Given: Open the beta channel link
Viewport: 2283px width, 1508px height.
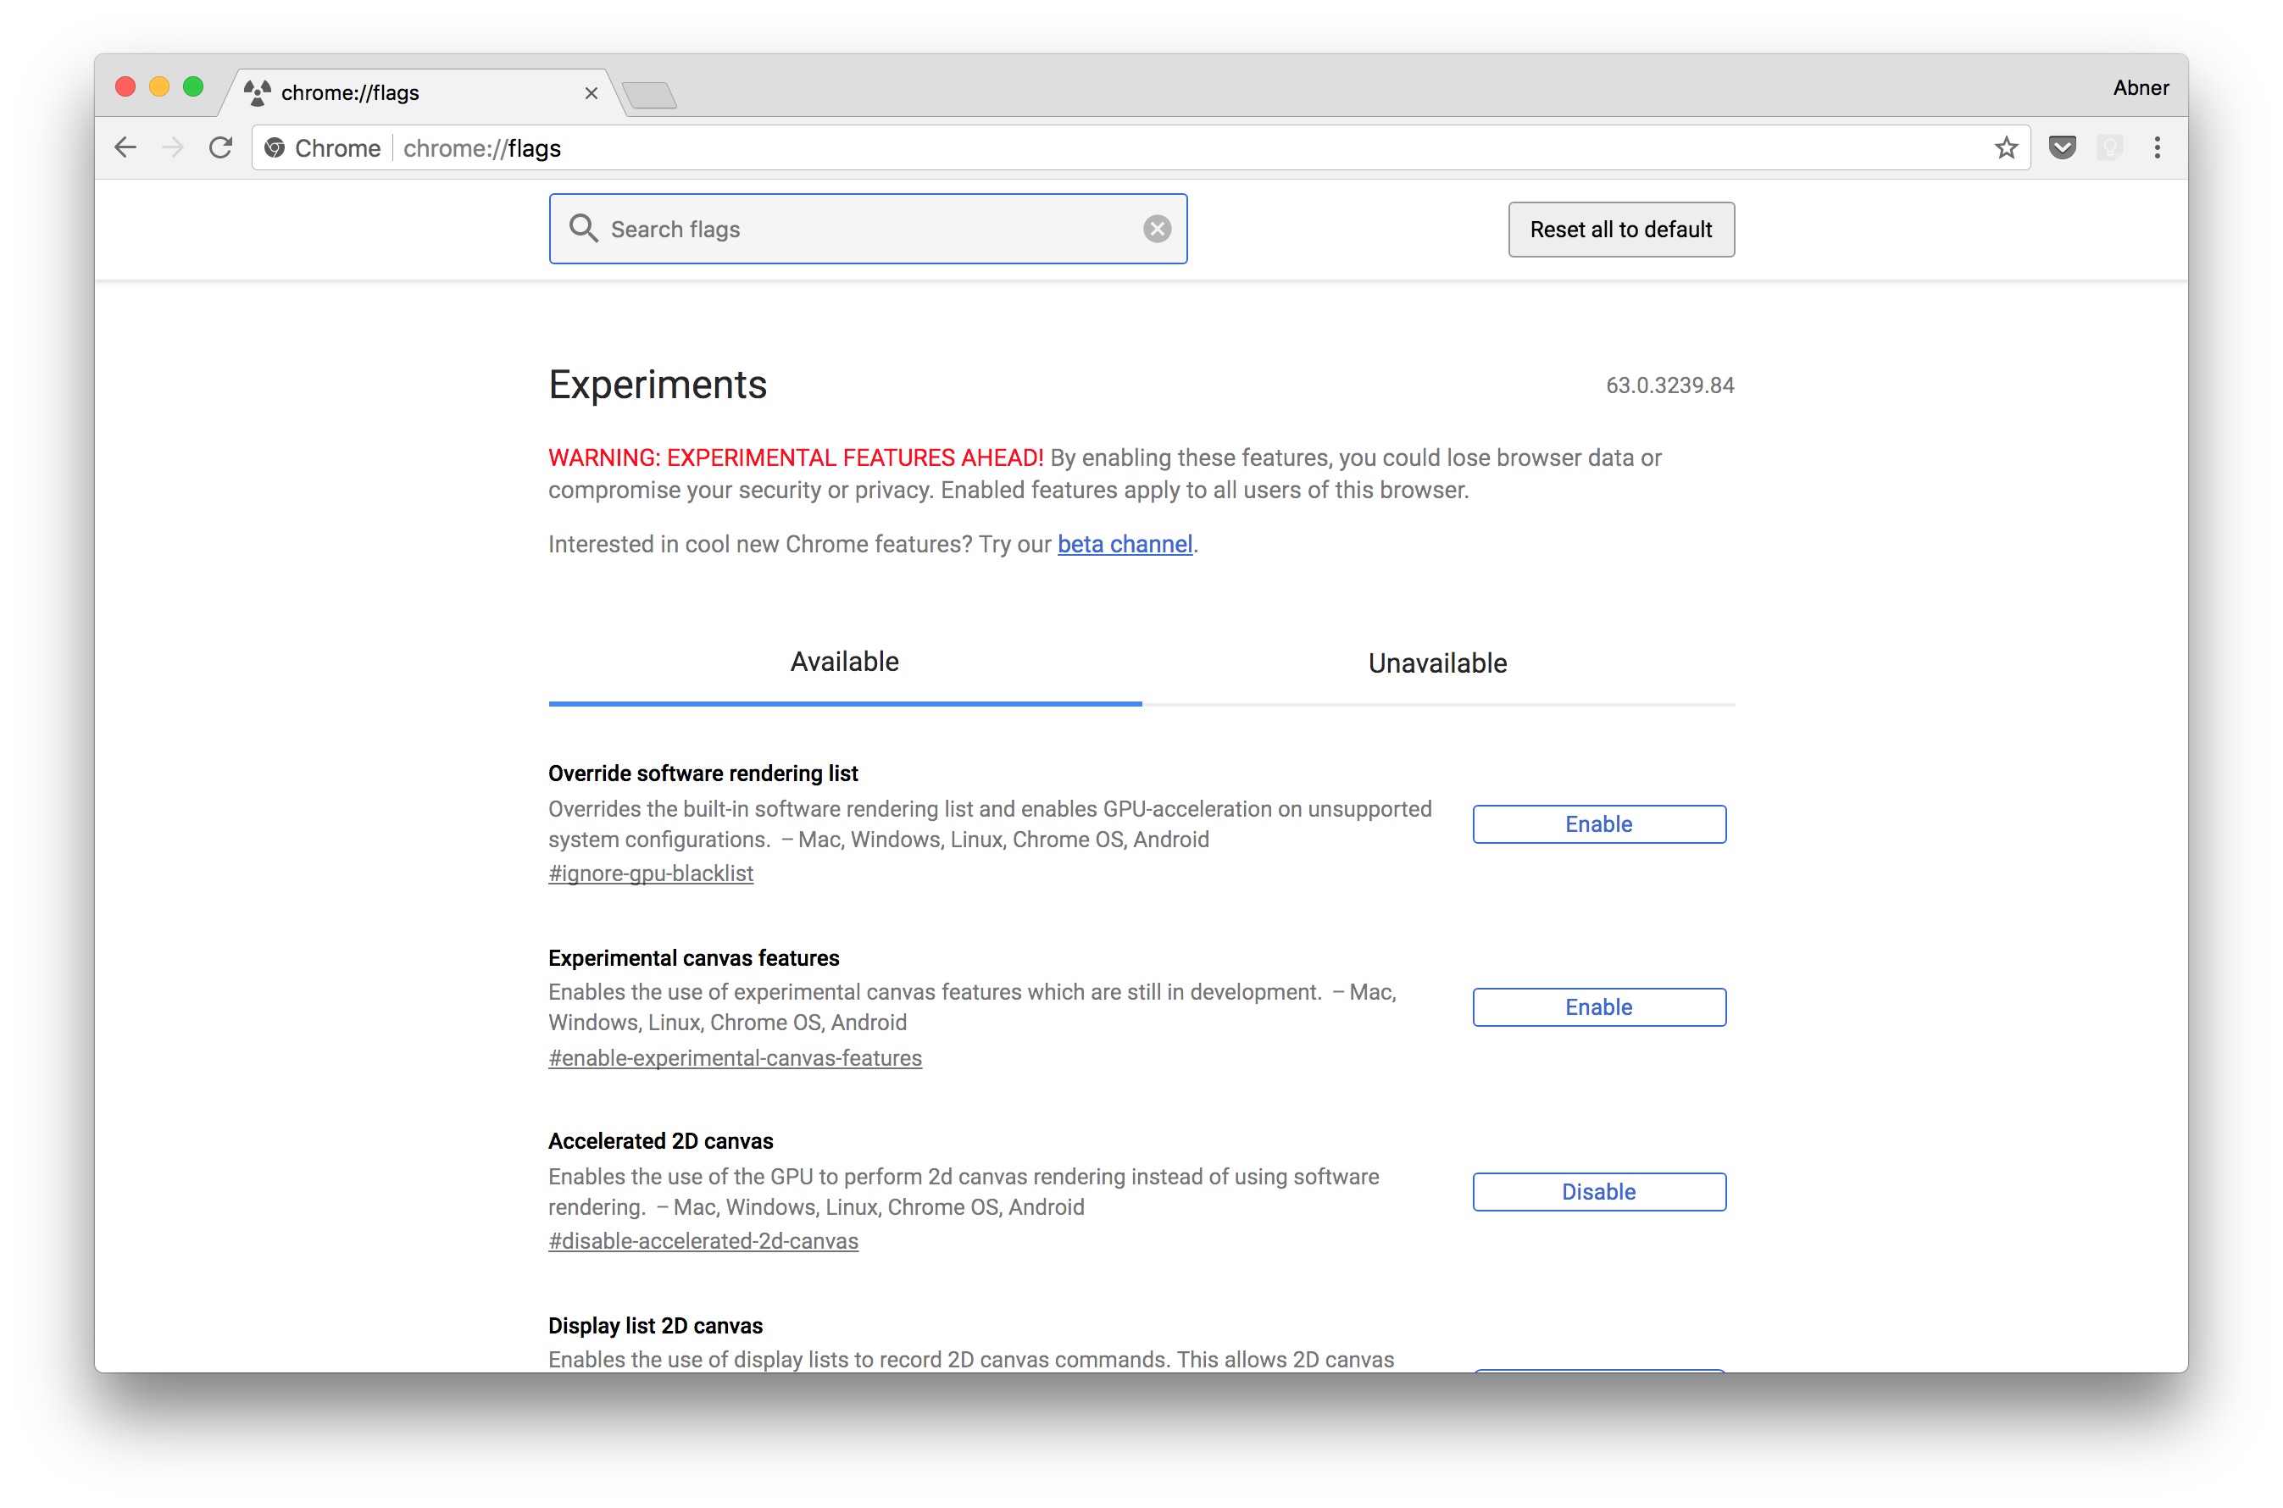Looking at the screenshot, I should 1125,543.
